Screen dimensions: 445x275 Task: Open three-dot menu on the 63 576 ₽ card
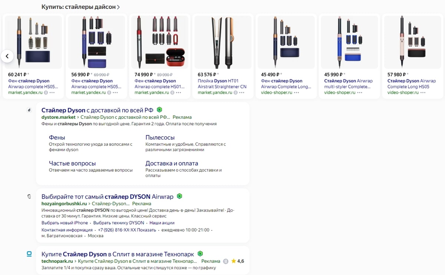pyautogui.click(x=241, y=92)
